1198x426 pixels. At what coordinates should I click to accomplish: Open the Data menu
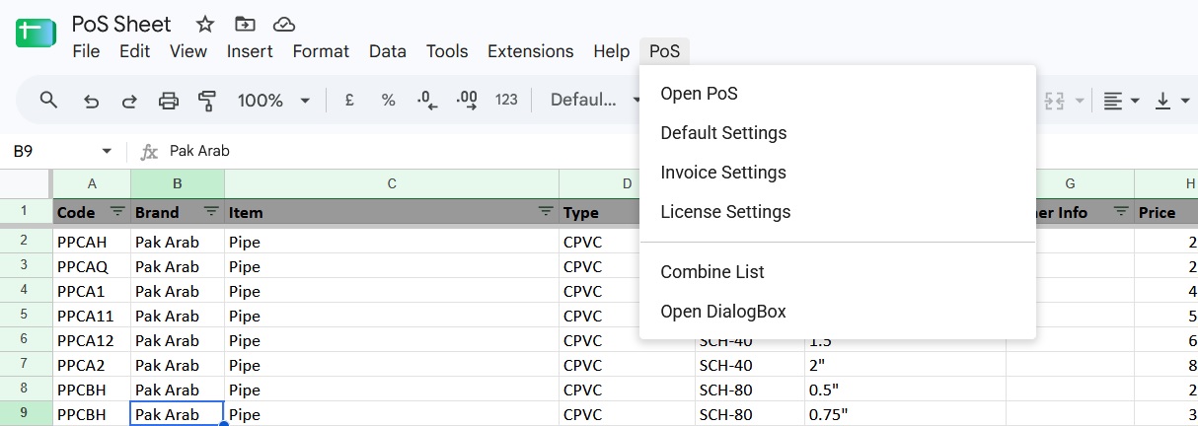pyautogui.click(x=388, y=51)
